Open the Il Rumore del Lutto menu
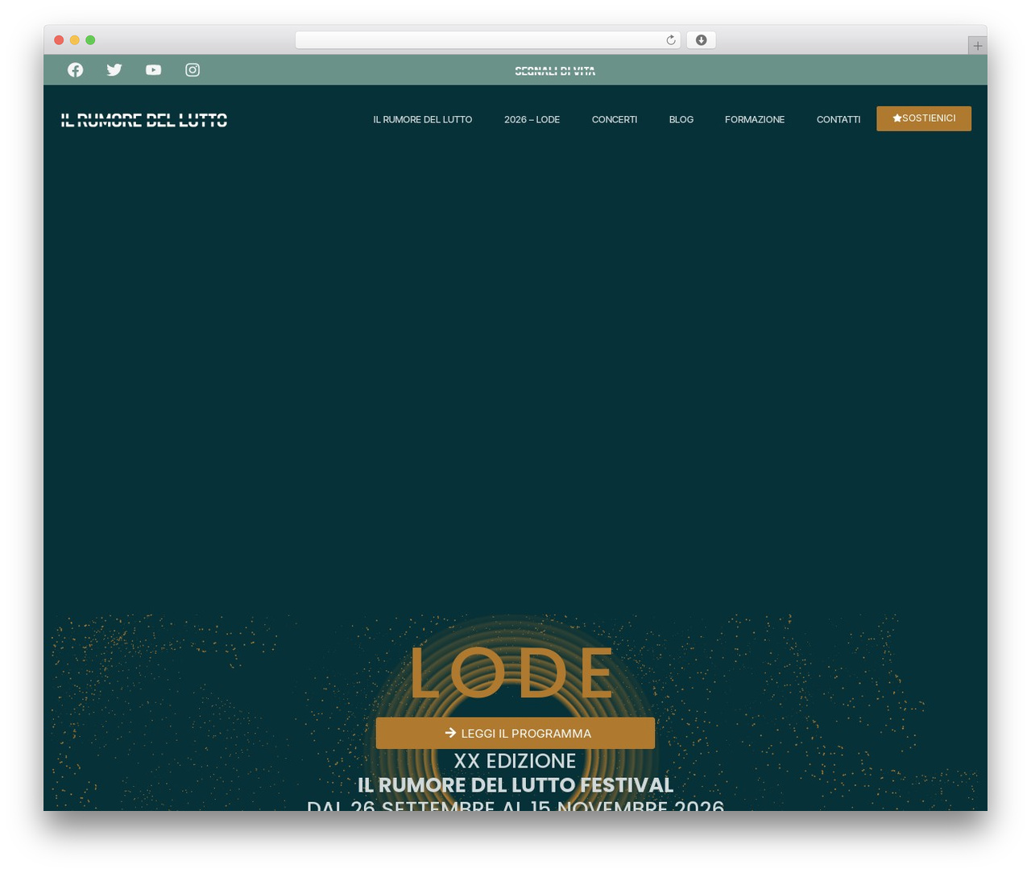Screen dimensions: 1031x873 click(x=423, y=119)
